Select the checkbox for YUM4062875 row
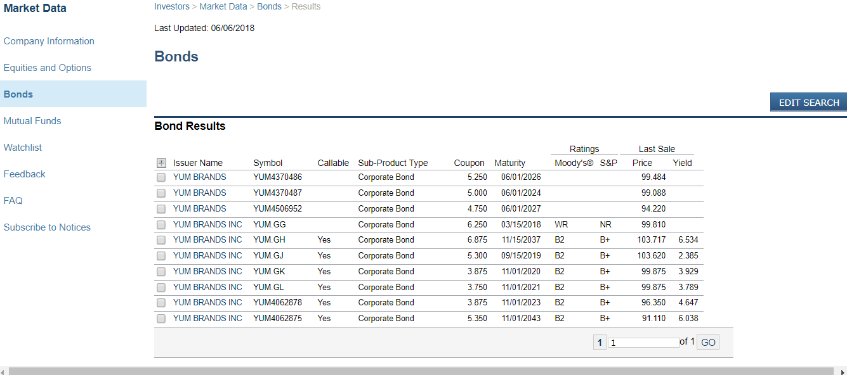The height and width of the screenshot is (375, 847). 161,319
